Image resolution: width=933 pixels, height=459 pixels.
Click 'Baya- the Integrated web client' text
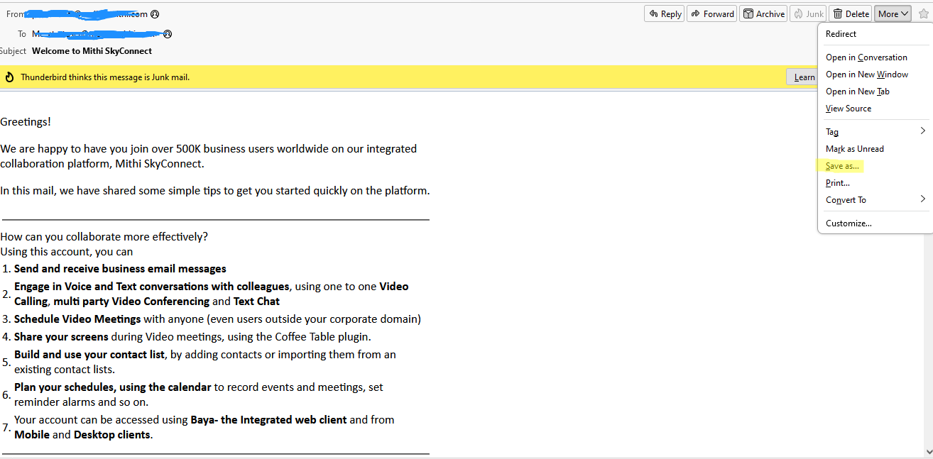pyautogui.click(x=269, y=420)
